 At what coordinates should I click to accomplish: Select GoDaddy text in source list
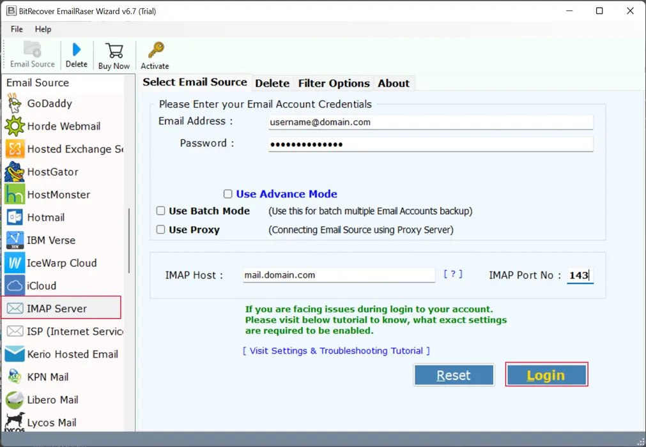[x=49, y=103]
